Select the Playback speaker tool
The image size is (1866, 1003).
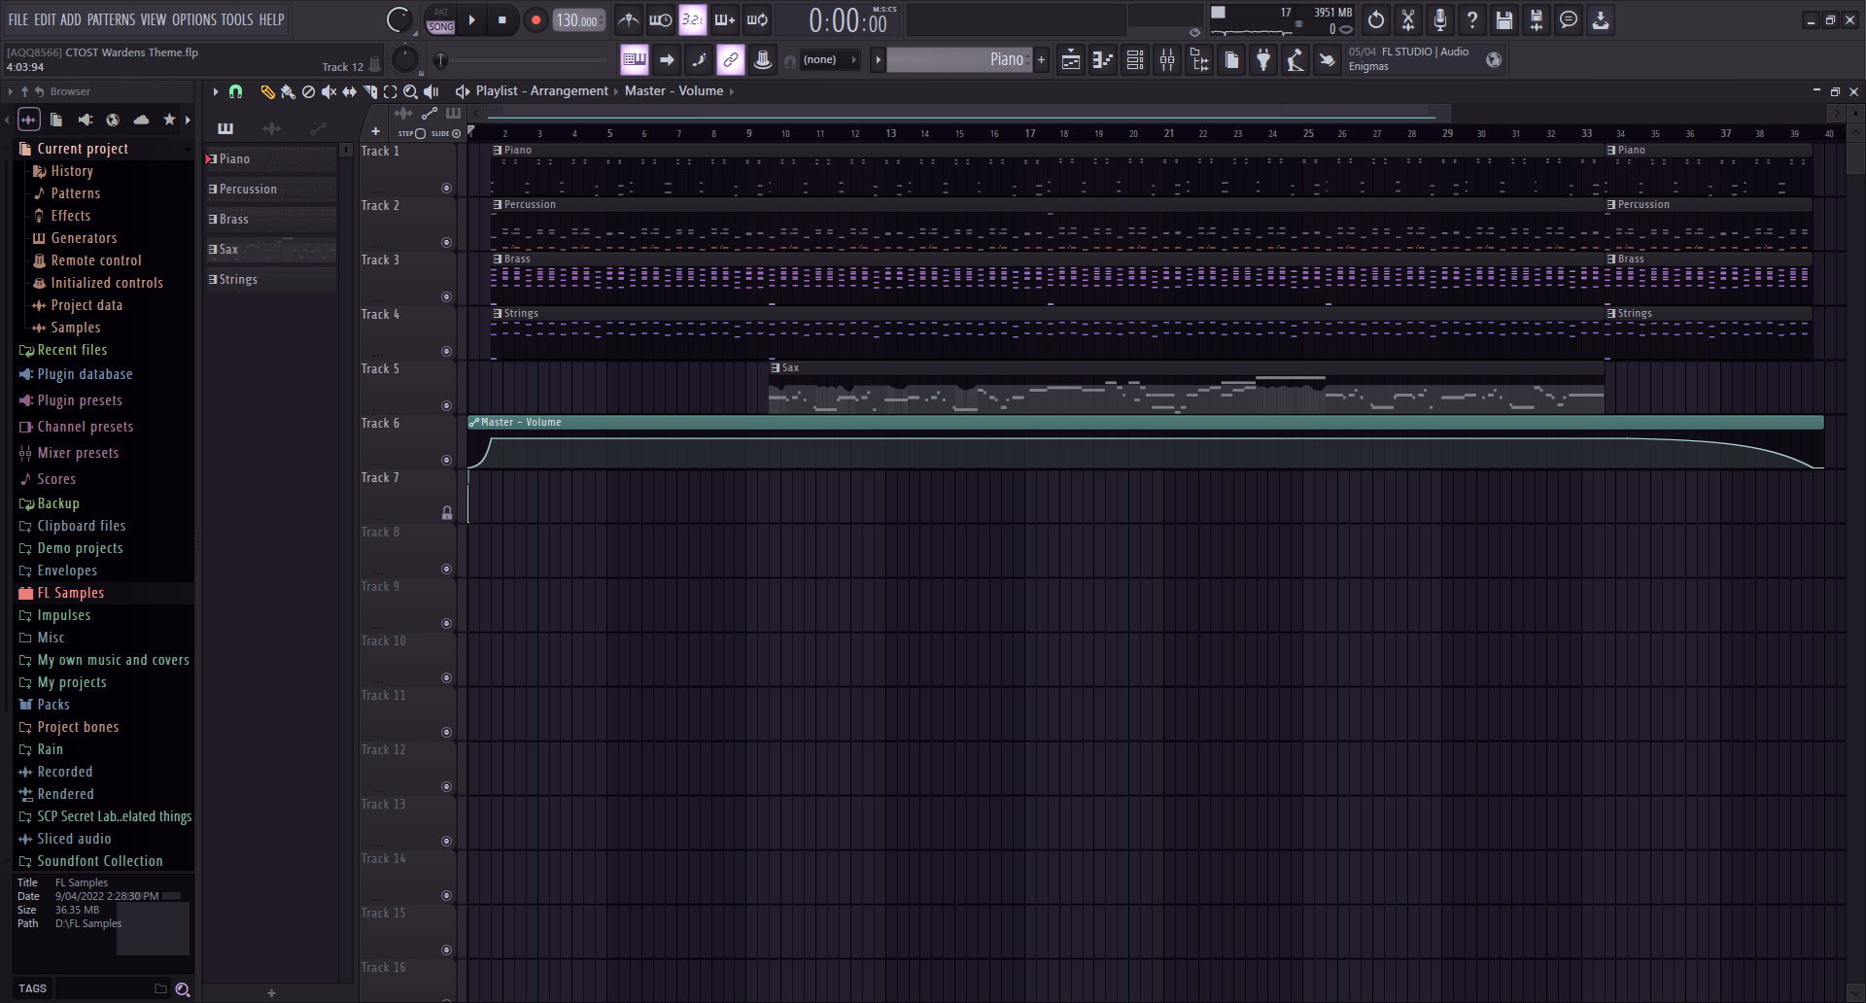[x=432, y=91]
